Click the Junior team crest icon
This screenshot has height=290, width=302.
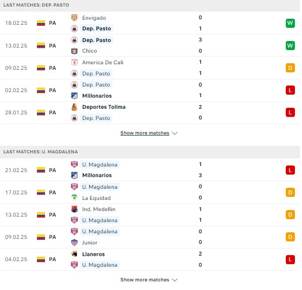[74, 242]
